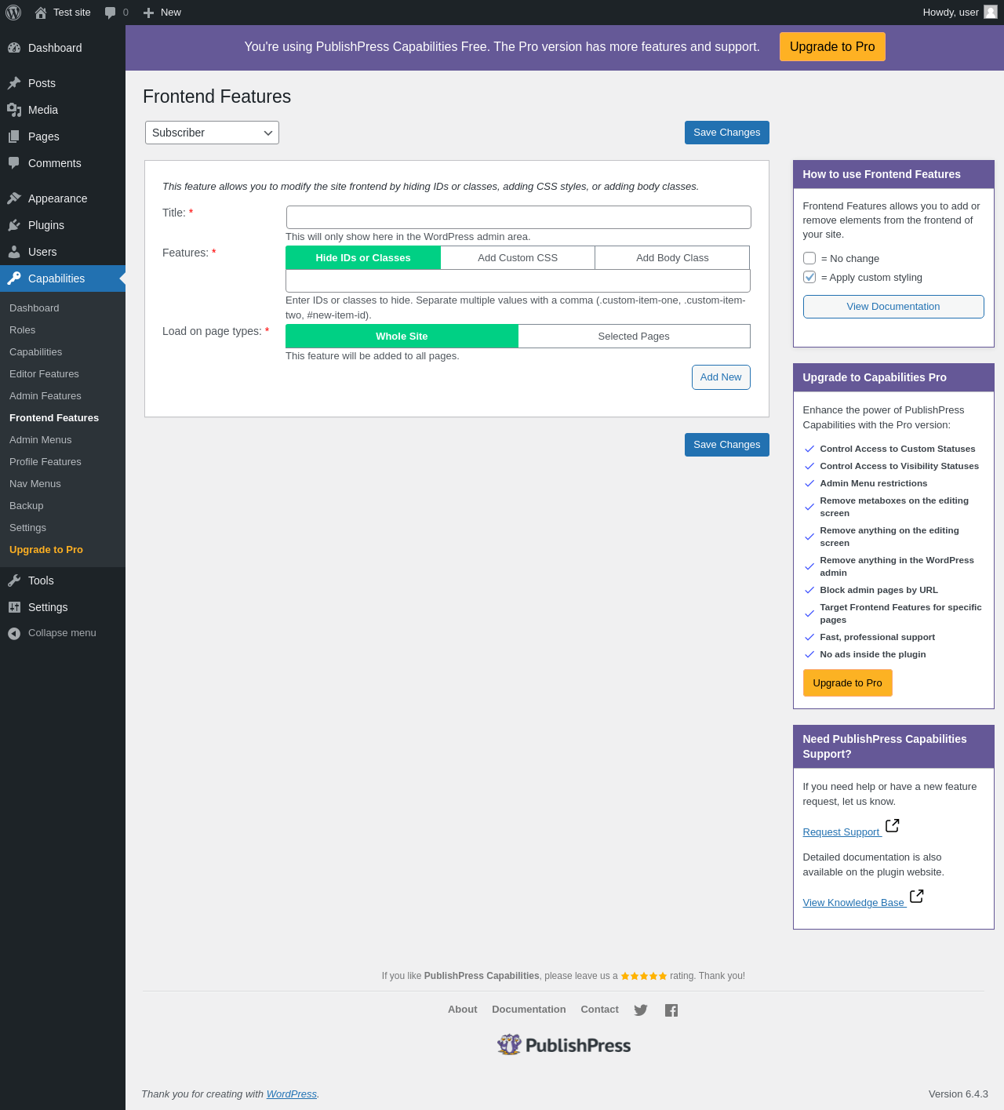Click the five-star rating icons
The height and width of the screenshot is (1110, 1004).
click(644, 976)
